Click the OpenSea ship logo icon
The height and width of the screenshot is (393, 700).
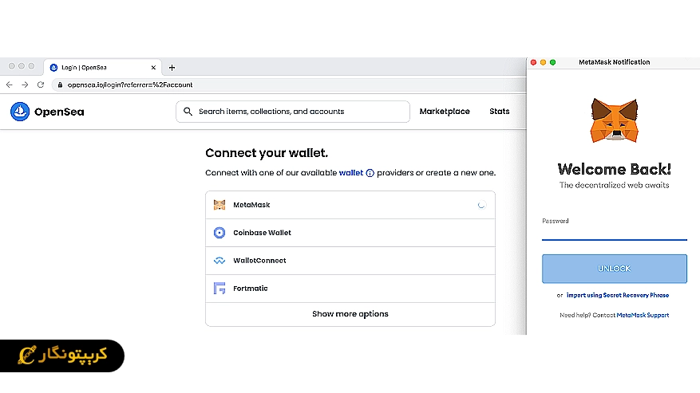[x=20, y=112]
